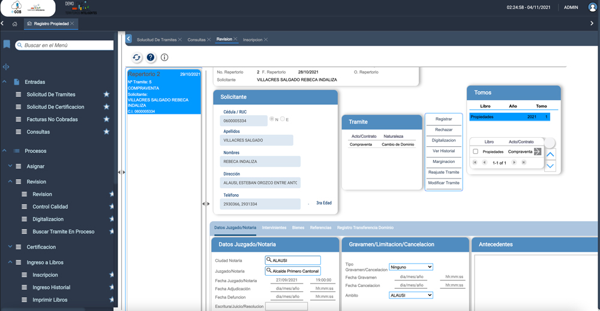Viewport: 600px width, 311px height.
Task: Click the refresh icon in the toolbar
Action: [137, 58]
